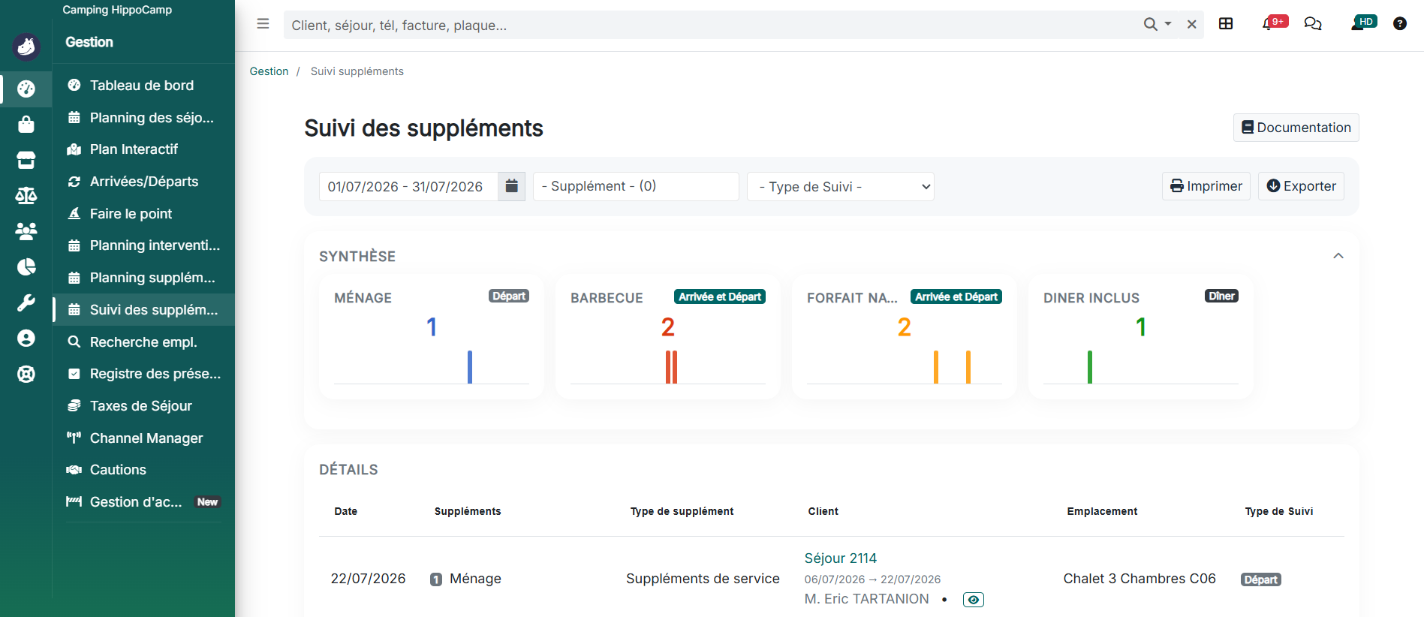Open the lifebuoy support icon in left rail
The image size is (1424, 617).
26,374
